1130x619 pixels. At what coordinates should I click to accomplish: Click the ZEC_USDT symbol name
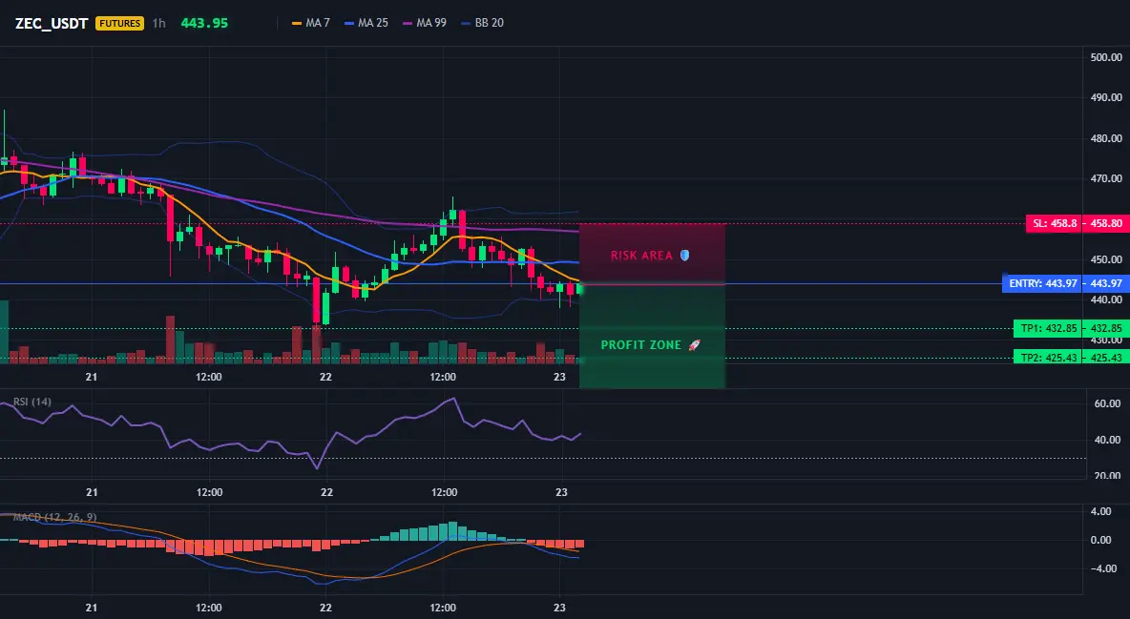tap(52, 23)
